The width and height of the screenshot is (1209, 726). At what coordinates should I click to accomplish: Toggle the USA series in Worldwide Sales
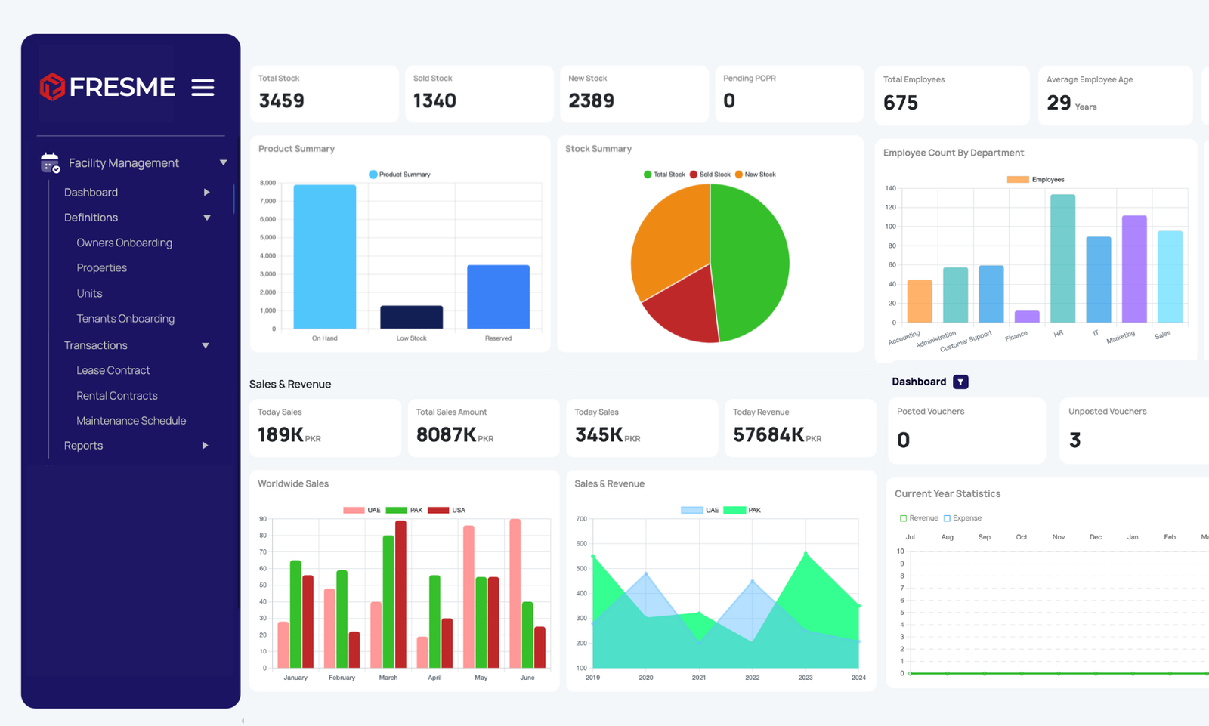tap(438, 511)
